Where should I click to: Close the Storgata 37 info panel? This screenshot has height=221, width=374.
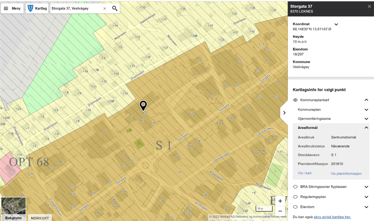pyautogui.click(x=369, y=6)
